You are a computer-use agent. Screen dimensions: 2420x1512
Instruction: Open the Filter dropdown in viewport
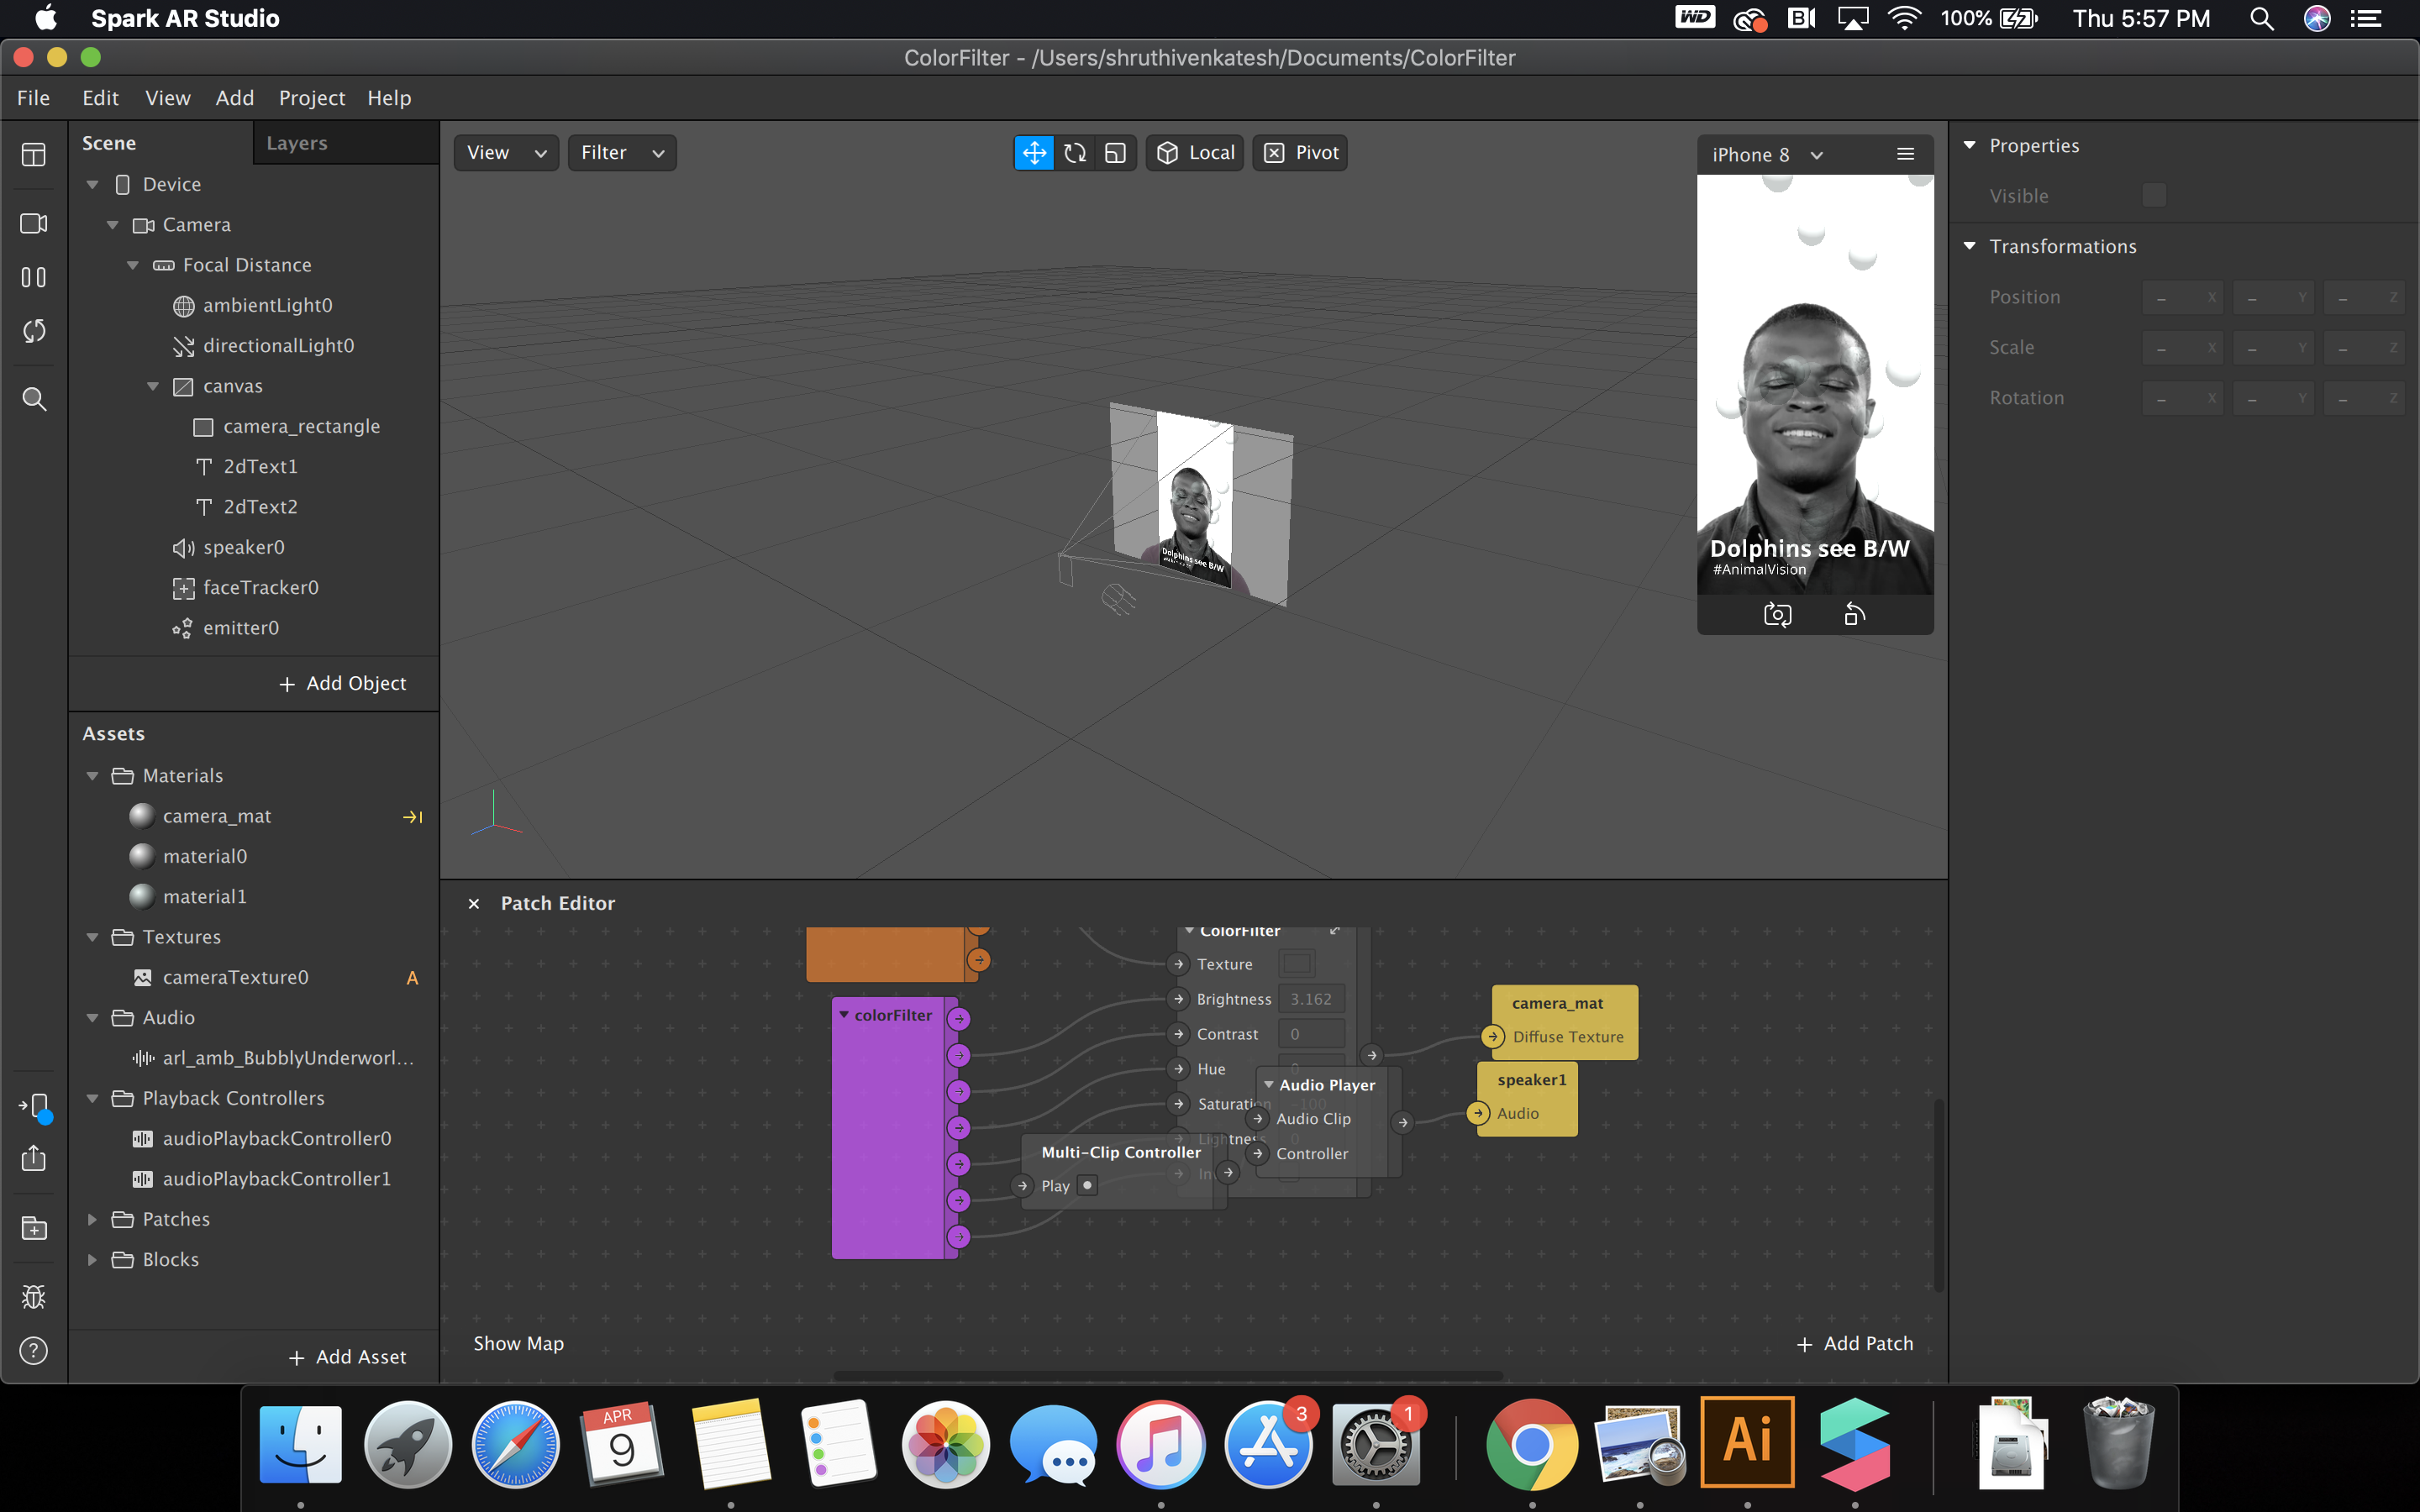click(622, 153)
